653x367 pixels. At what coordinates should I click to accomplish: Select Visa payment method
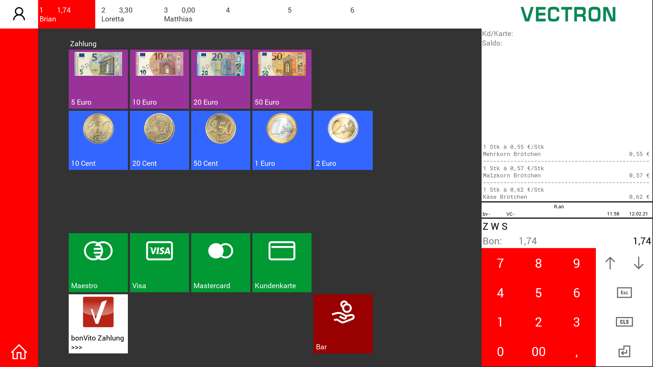click(x=159, y=262)
